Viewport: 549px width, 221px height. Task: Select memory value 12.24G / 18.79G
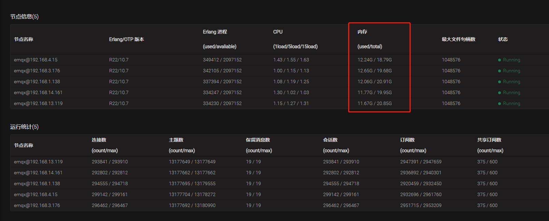coord(375,60)
